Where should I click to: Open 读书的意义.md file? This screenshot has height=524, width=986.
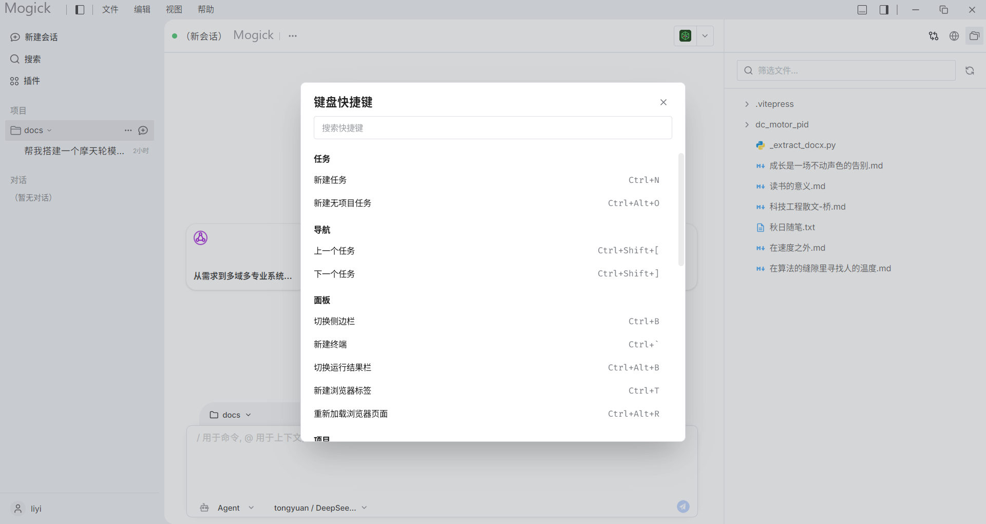791,186
